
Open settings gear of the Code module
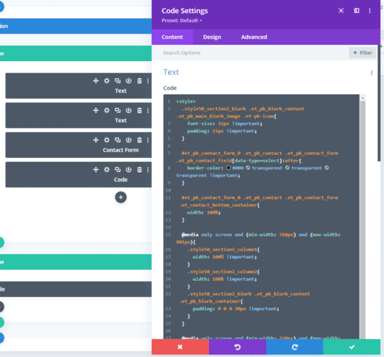[107, 169]
